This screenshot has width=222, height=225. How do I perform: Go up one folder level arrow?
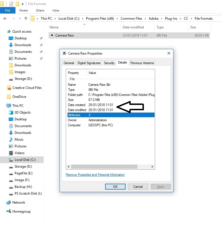click(26, 19)
